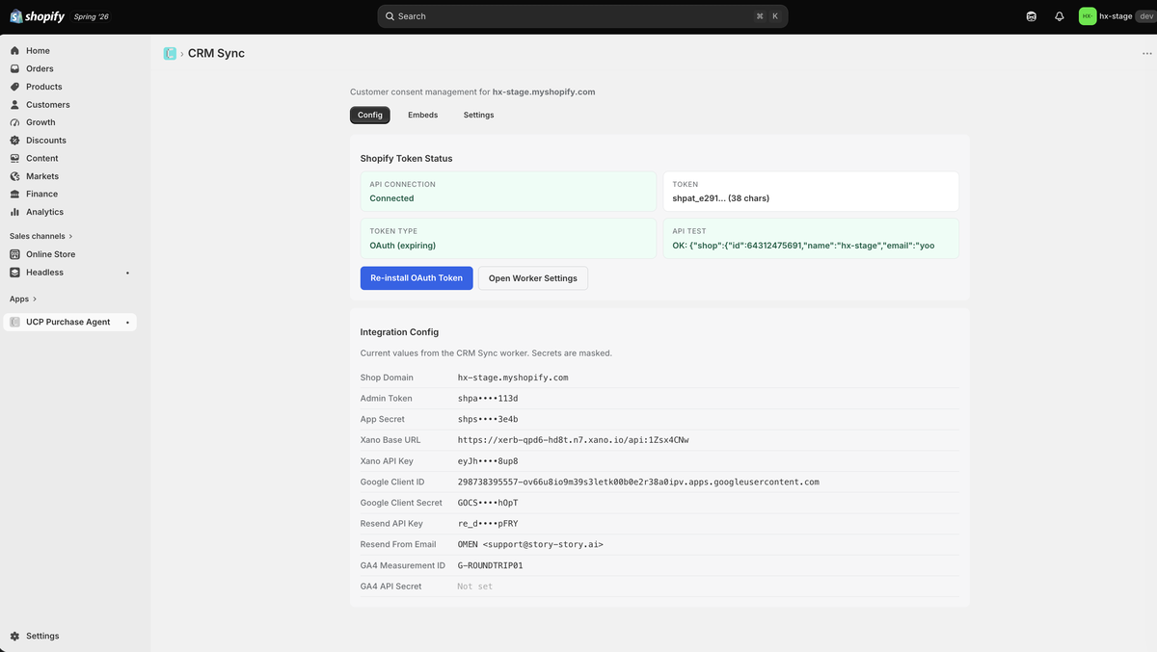The image size is (1157, 652).
Task: Open UCP Purchase Agent app
Action: click(70, 322)
